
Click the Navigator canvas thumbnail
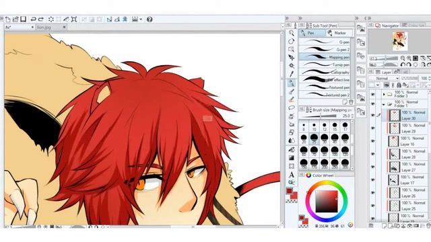399,41
